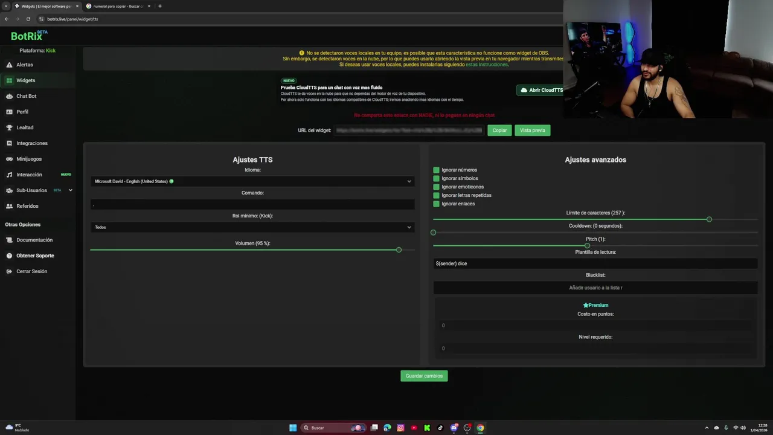Open the Idioma voice dropdown

[252, 181]
